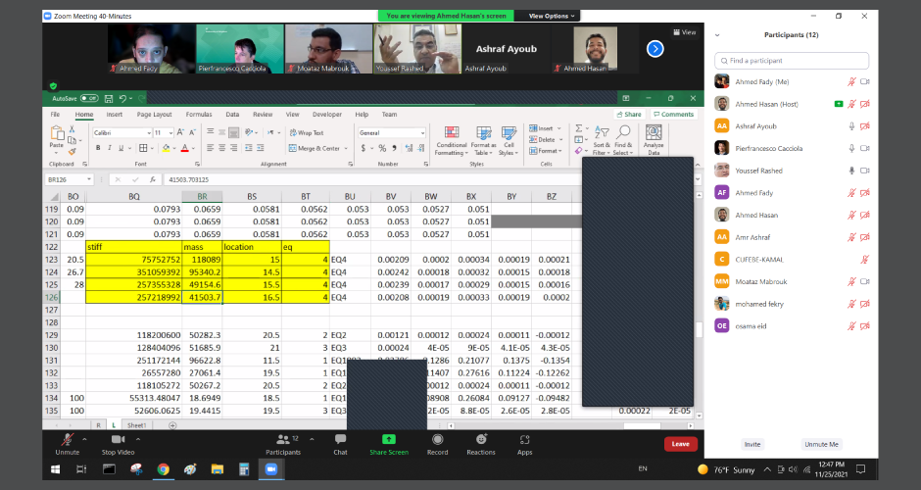Viewport: 921px width, 490px height.
Task: Click the Invite button in Participants panel
Action: 752,444
